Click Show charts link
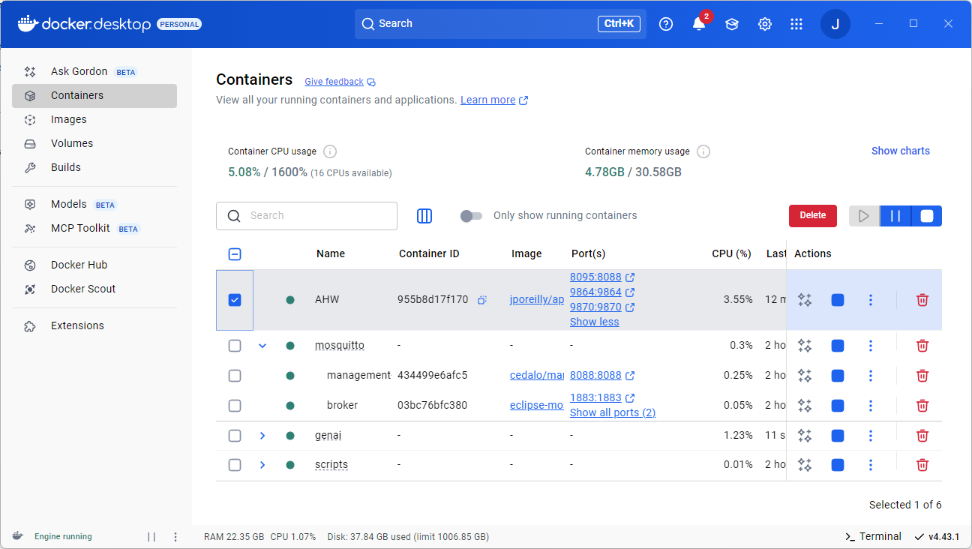 901,151
